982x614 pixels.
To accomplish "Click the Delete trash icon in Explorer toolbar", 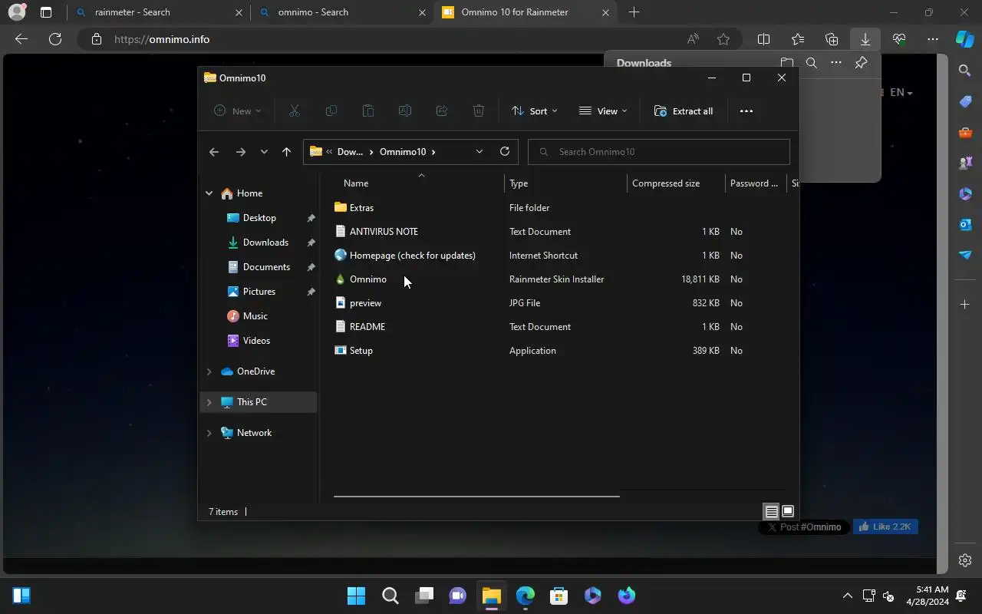I will 479,111.
